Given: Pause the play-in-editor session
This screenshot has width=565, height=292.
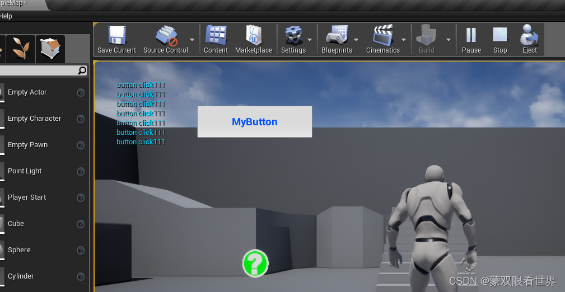Looking at the screenshot, I should pyautogui.click(x=471, y=40).
